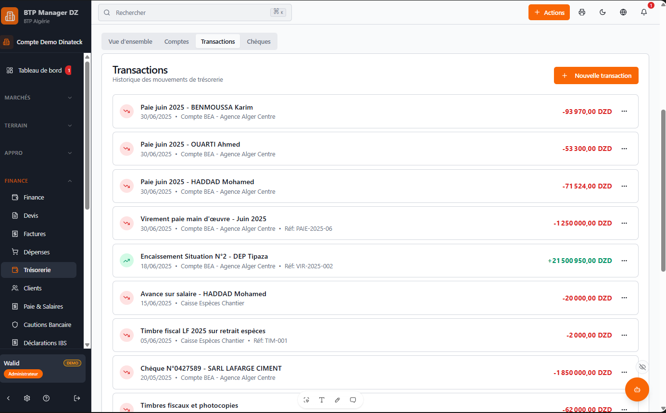Focus the Rechercher search field
Image resolution: width=666 pixels, height=413 pixels.
click(x=195, y=13)
